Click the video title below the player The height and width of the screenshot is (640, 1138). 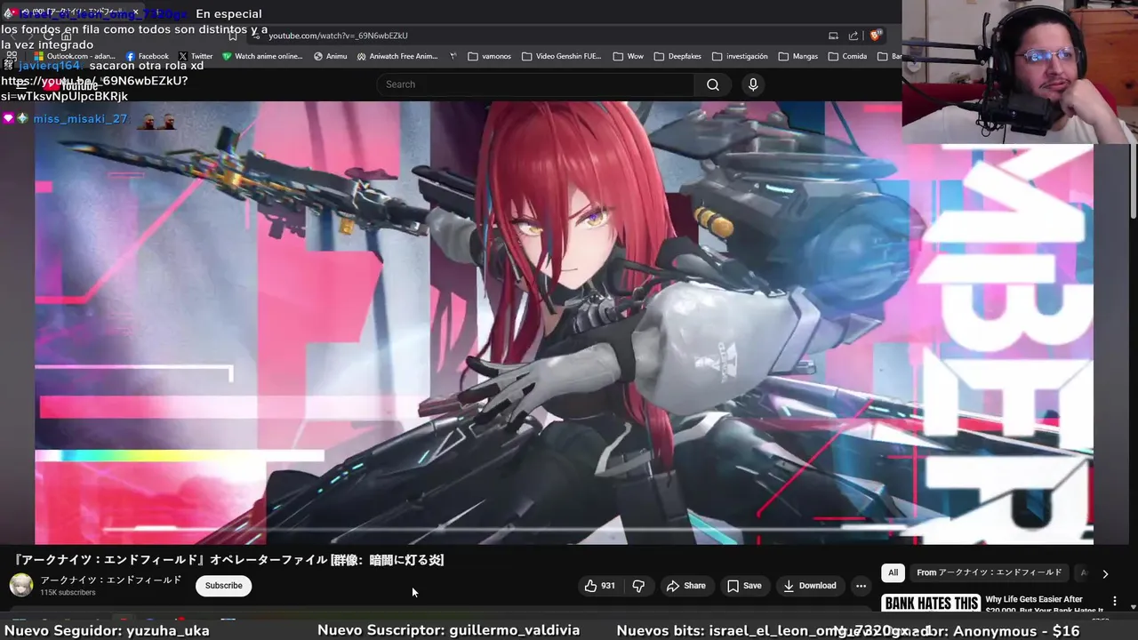[x=228, y=560]
